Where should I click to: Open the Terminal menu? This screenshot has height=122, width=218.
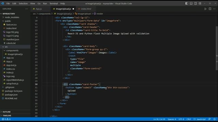53,4
